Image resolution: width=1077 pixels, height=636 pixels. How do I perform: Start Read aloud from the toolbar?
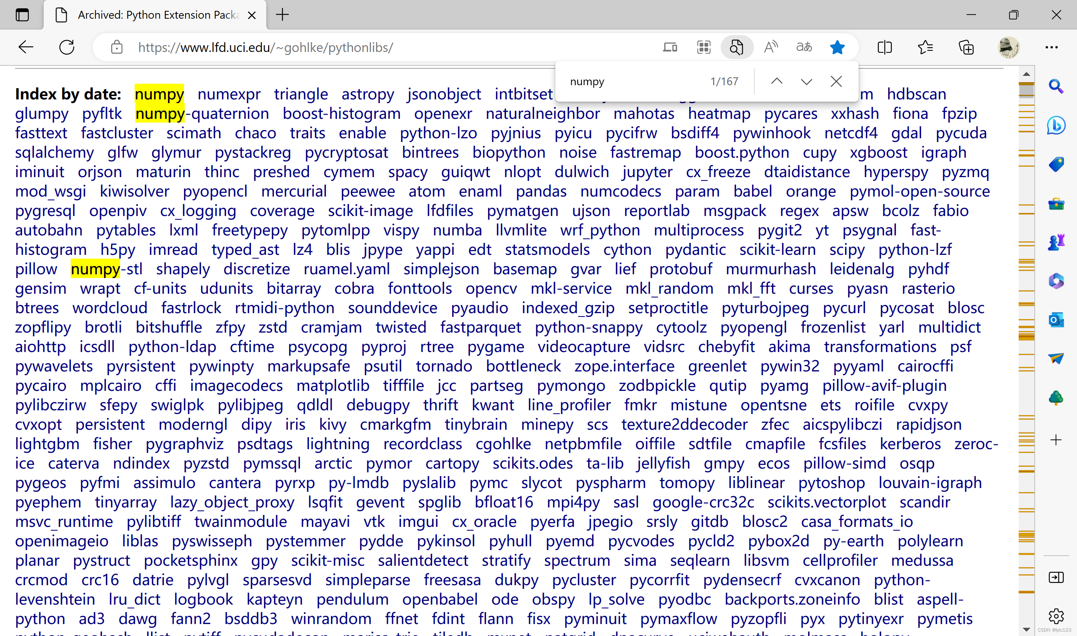click(770, 47)
